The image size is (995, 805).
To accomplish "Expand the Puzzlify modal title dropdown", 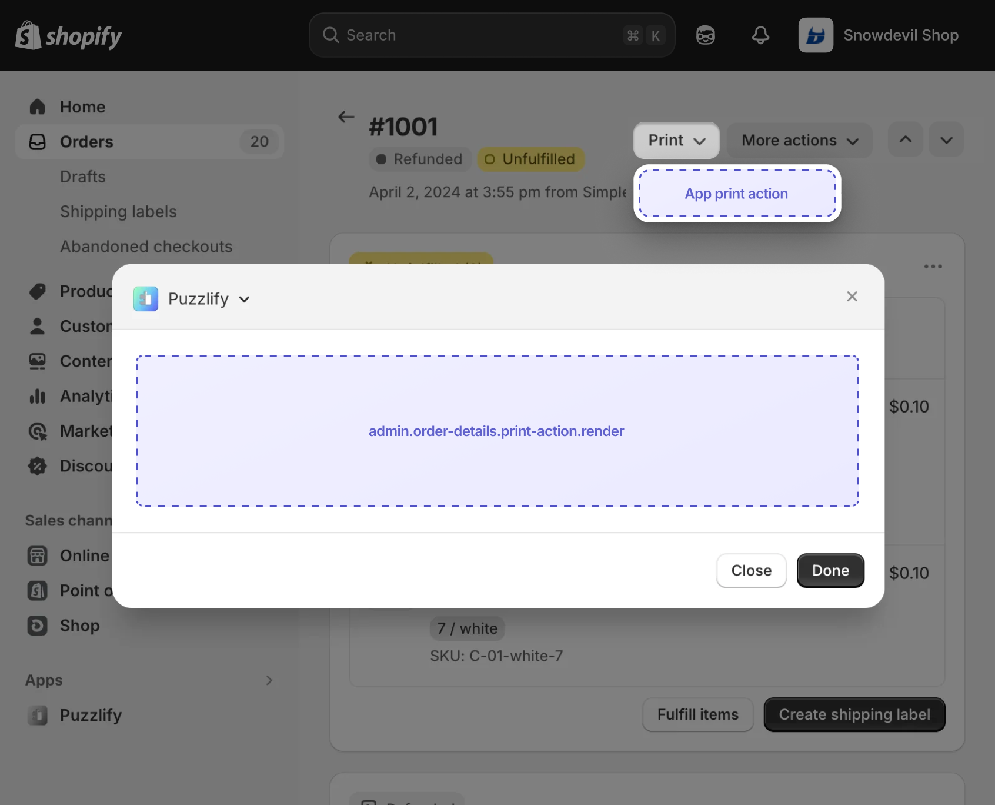I will point(244,300).
